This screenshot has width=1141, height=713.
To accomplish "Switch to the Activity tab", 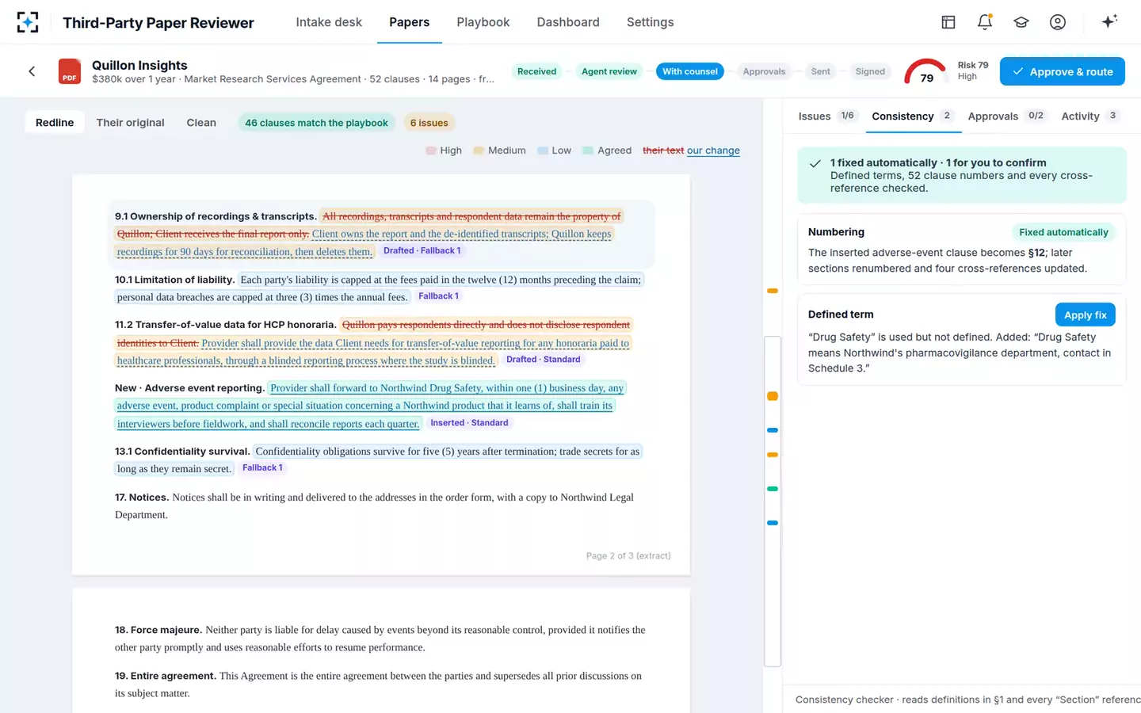I will click(1089, 116).
